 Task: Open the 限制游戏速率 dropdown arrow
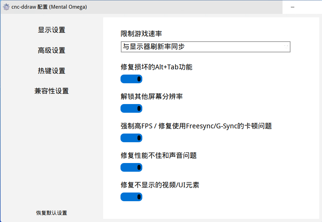point(286,47)
